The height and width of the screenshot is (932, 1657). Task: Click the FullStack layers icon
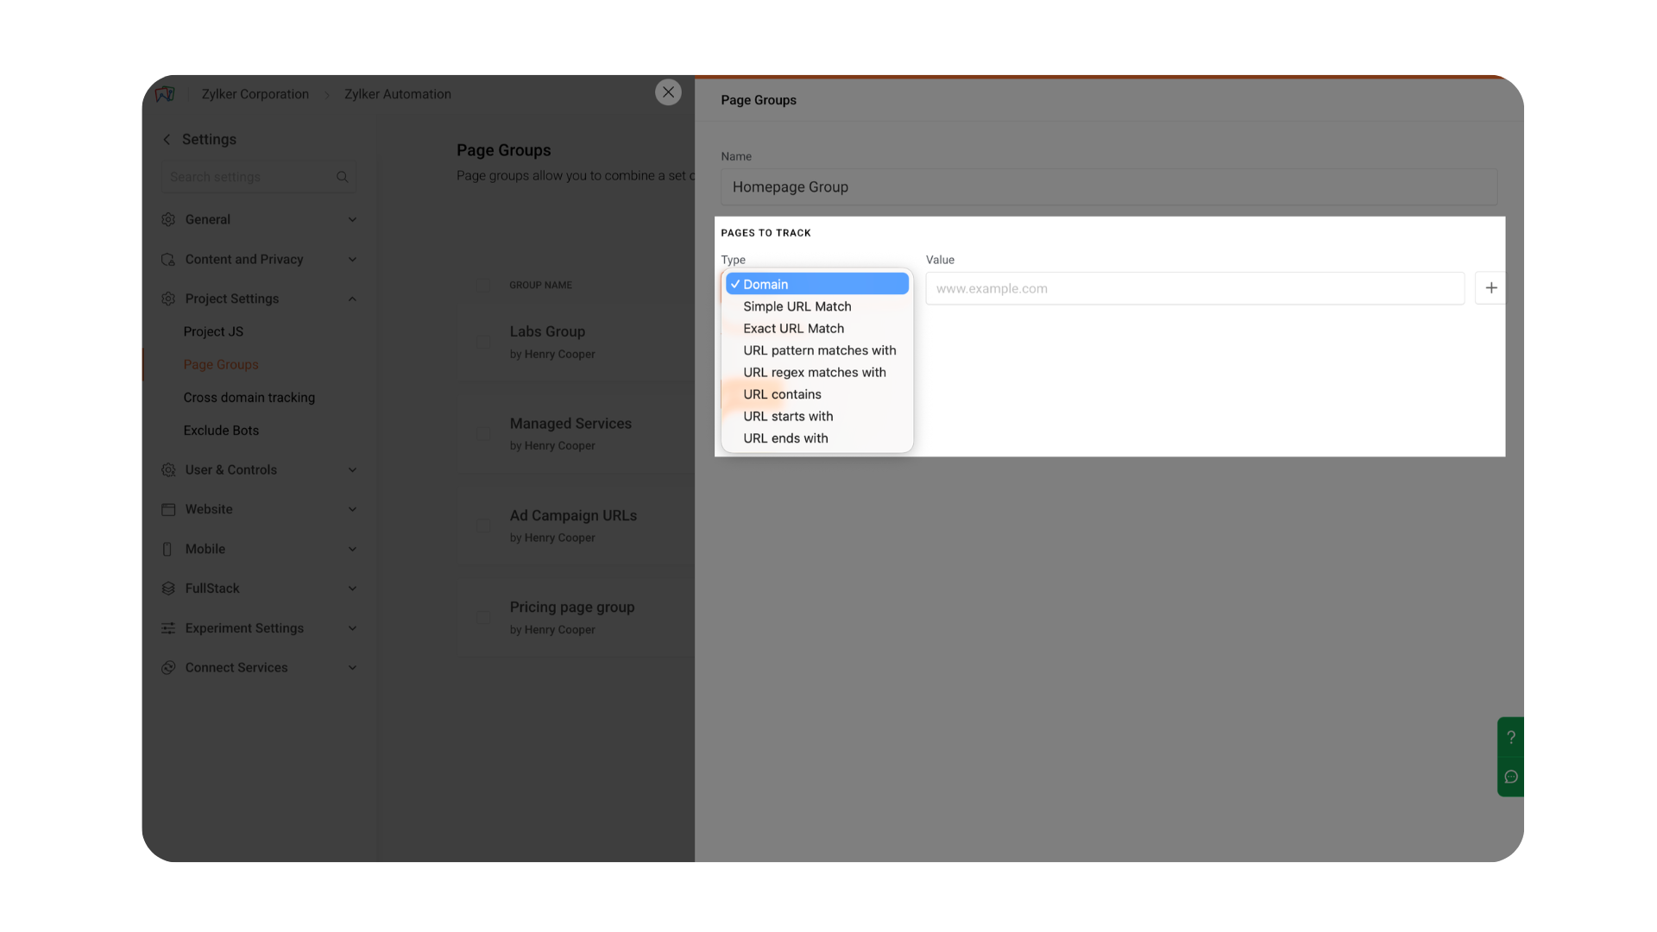168,589
